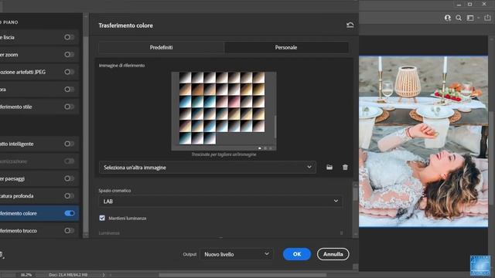Toggle the 'intelligente' filter switch
The image size is (495, 278).
pyautogui.click(x=69, y=144)
